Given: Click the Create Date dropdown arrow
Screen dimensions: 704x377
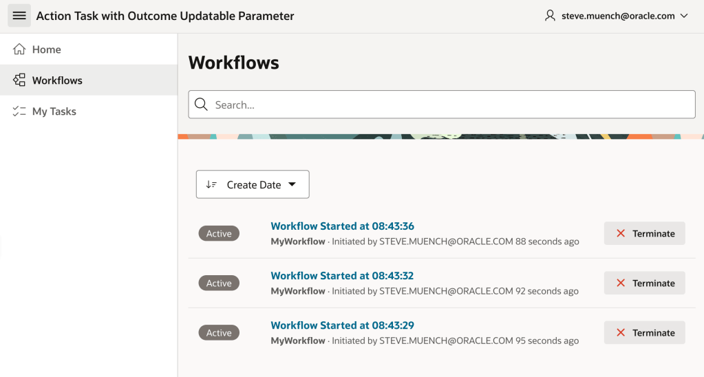Looking at the screenshot, I should [x=292, y=184].
